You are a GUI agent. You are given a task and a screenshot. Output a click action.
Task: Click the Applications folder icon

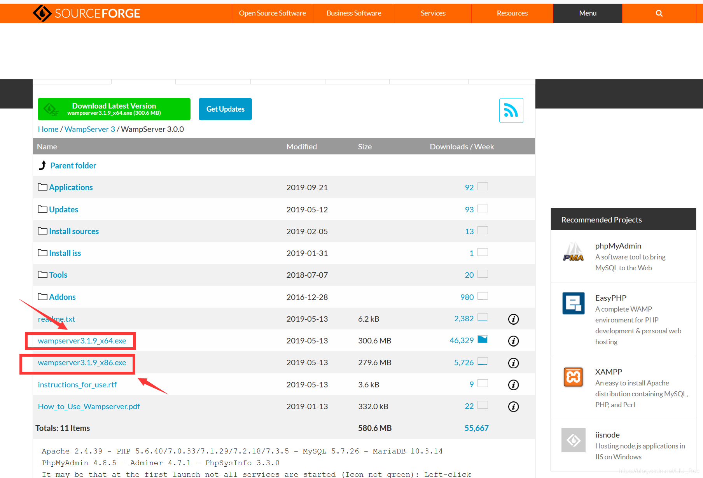pyautogui.click(x=42, y=187)
